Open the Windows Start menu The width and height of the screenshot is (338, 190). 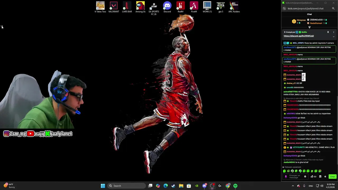pos(103,186)
